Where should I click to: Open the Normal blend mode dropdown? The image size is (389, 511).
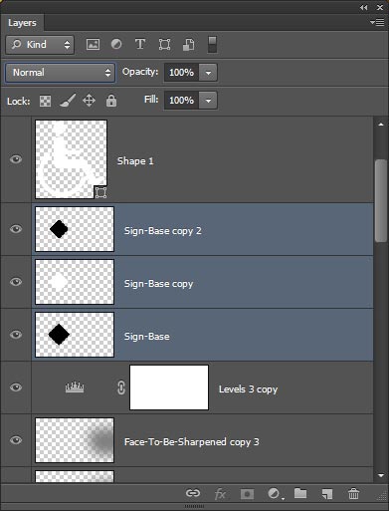pyautogui.click(x=61, y=73)
